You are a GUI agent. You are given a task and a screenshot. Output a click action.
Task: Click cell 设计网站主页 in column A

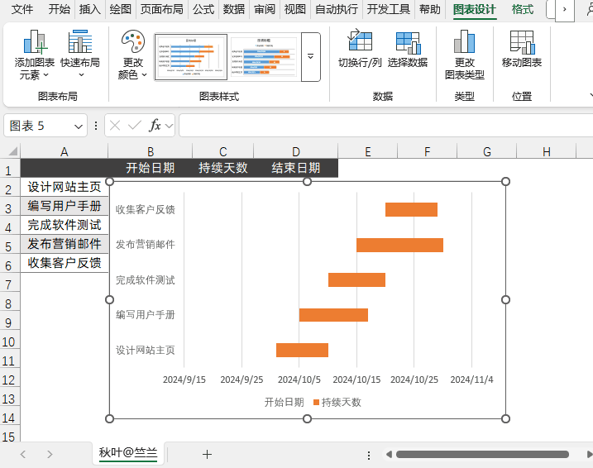65,187
